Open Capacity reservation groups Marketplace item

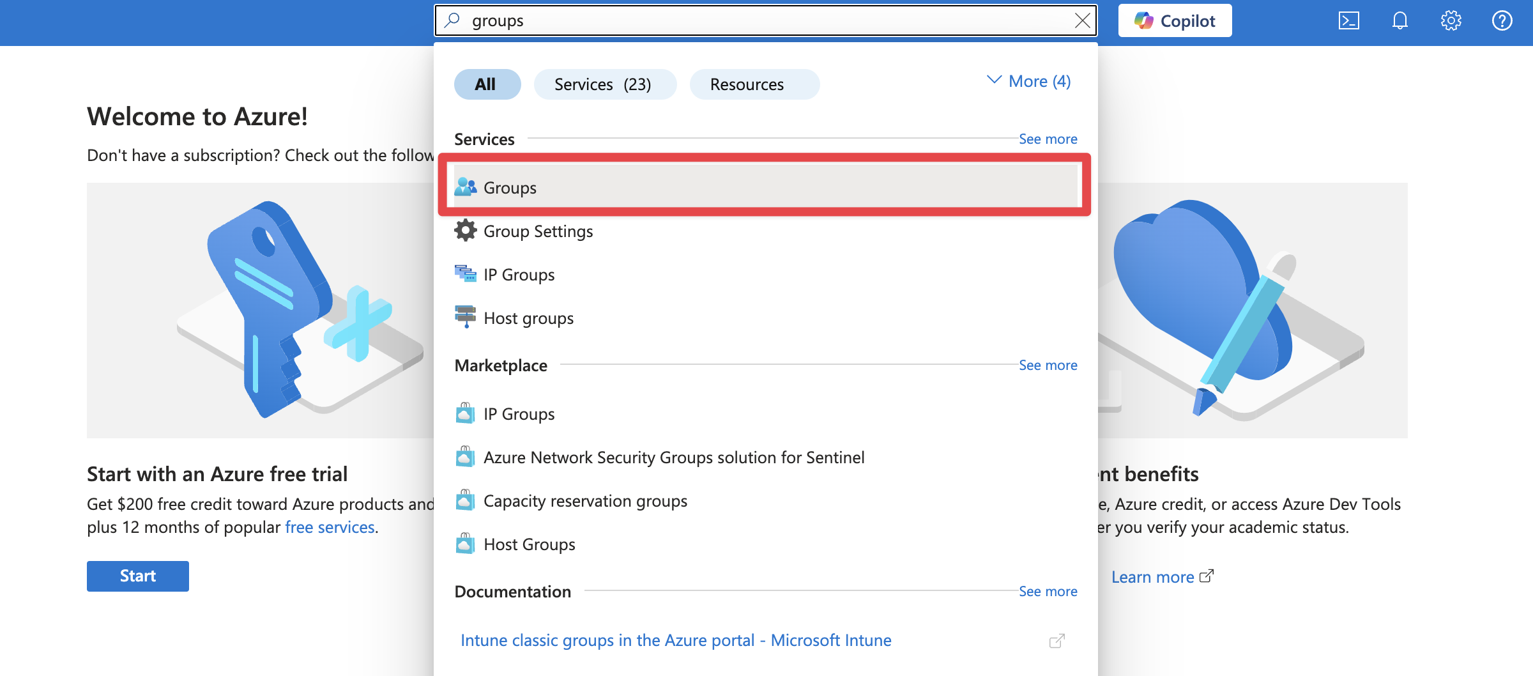pyautogui.click(x=765, y=501)
